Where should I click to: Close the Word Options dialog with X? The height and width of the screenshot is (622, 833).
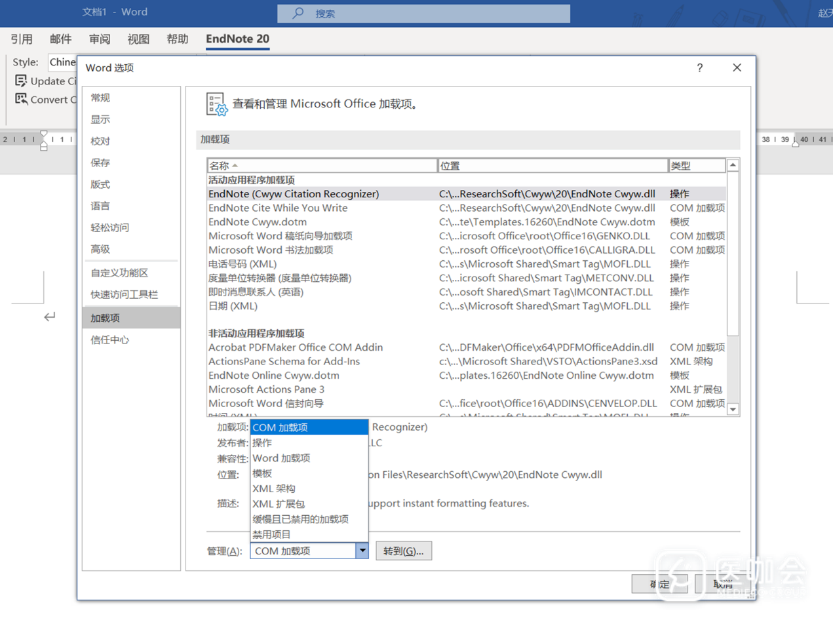737,68
